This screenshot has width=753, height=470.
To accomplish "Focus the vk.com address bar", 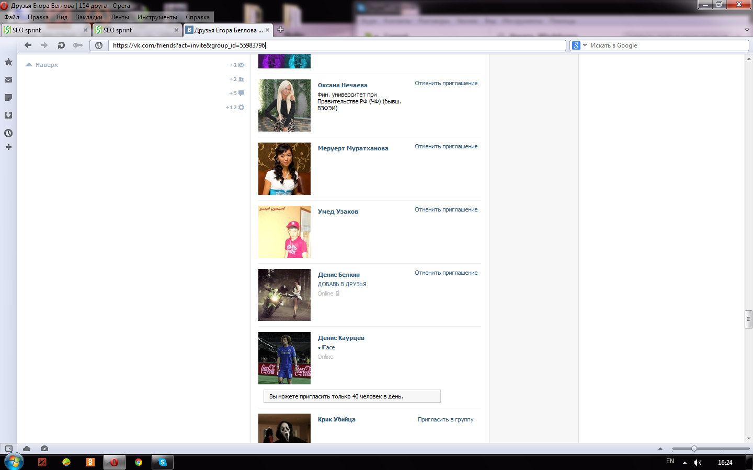I will point(337,45).
